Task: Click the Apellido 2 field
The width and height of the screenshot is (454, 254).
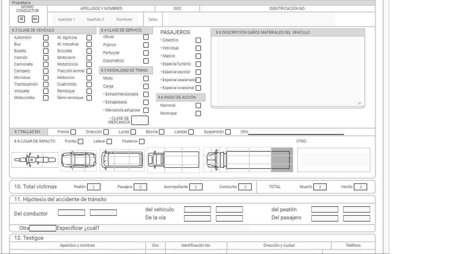Action: [95, 19]
